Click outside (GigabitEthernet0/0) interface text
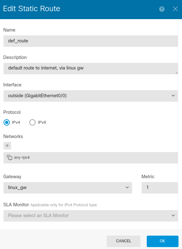This screenshot has height=249, width=182. (37, 96)
